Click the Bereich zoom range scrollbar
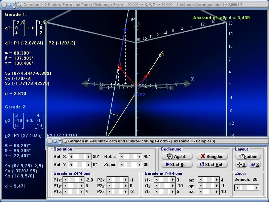269x202 pixels. [x=247, y=188]
